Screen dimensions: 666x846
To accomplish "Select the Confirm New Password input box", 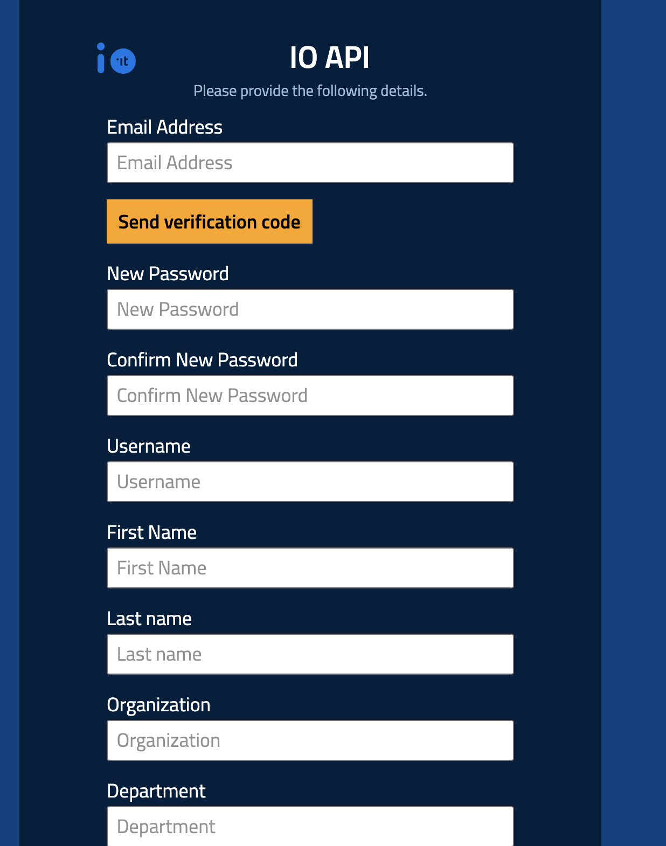I will tap(310, 396).
